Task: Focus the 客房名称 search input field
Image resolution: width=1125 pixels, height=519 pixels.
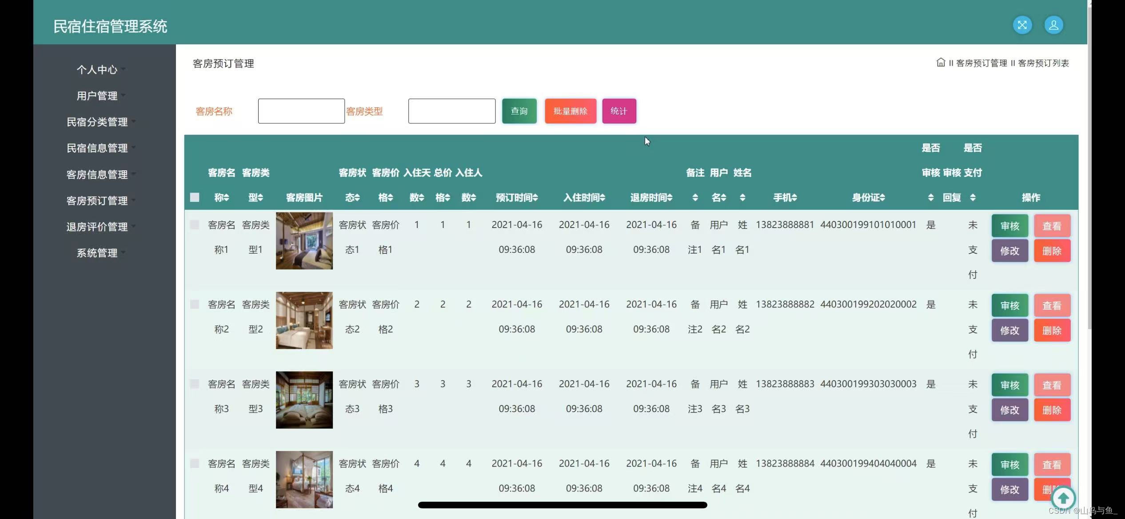Action: click(x=301, y=111)
